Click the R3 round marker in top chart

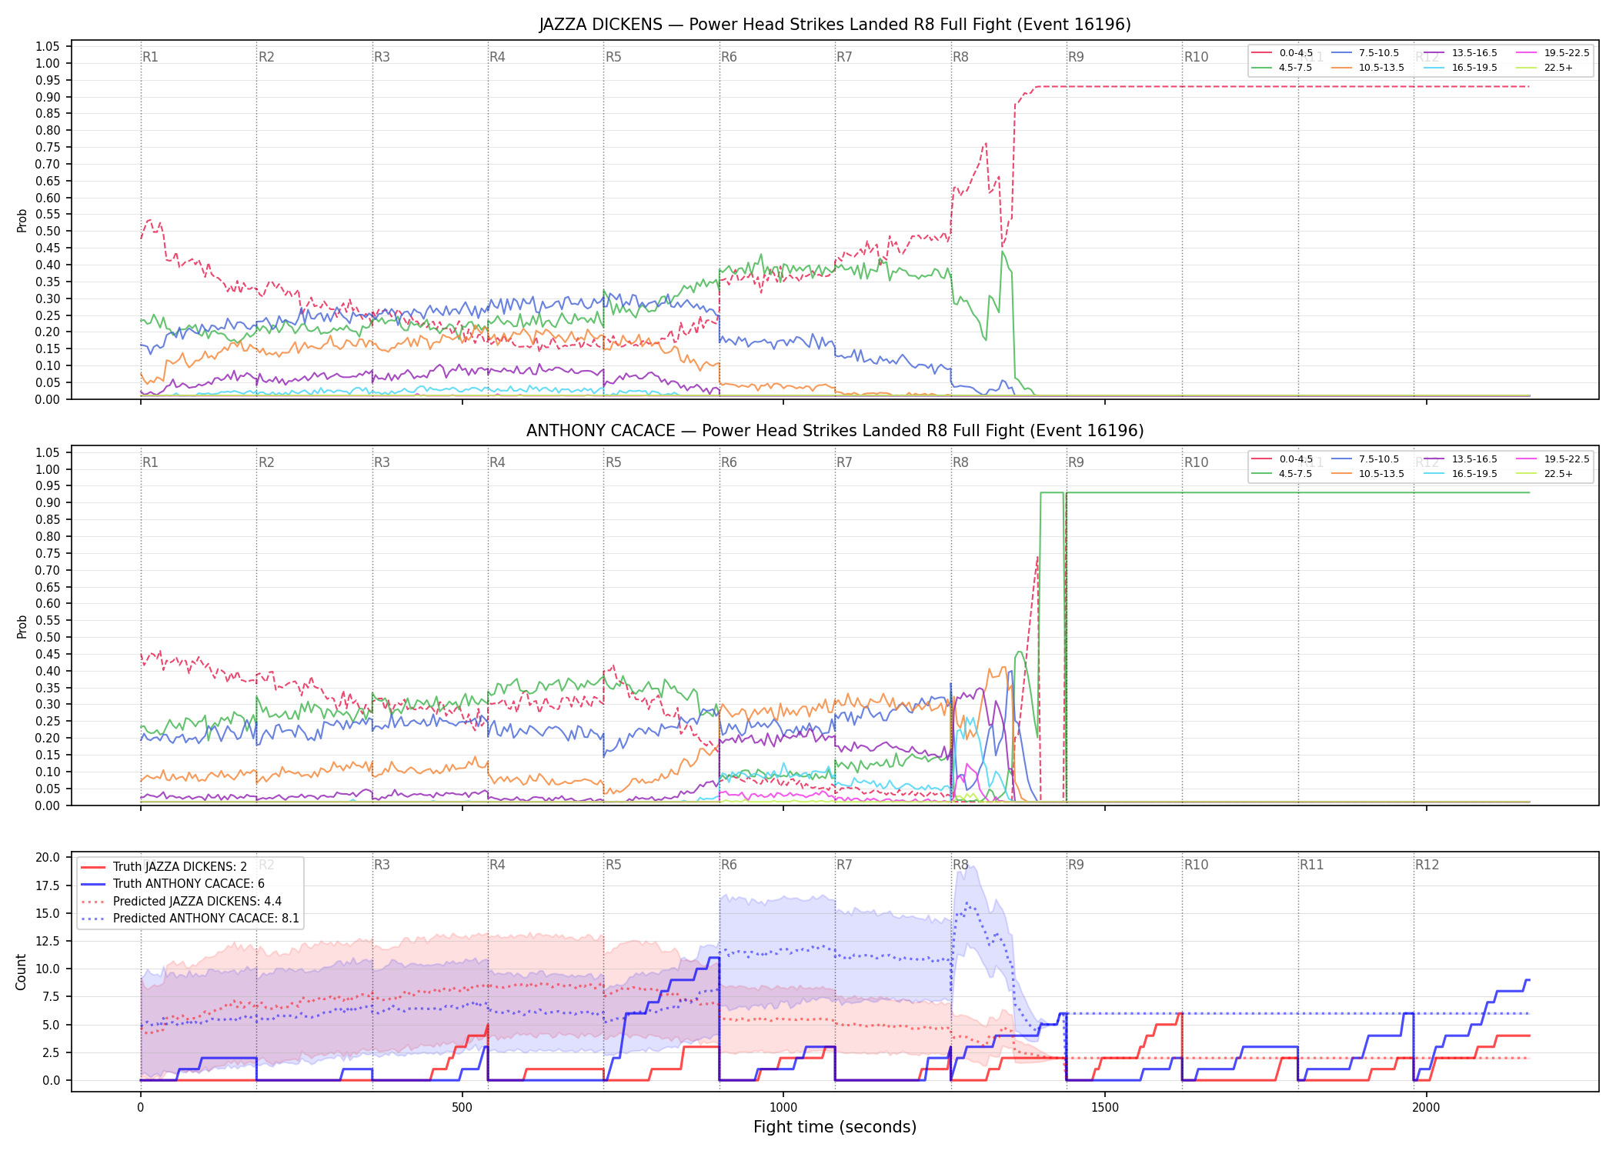click(x=382, y=57)
